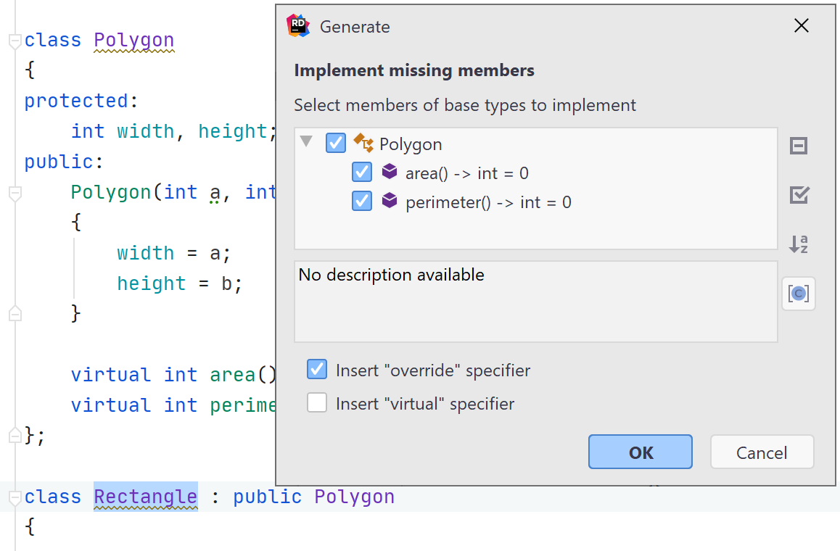
Task: Collapse the Polygon class code block
Action: click(15, 41)
